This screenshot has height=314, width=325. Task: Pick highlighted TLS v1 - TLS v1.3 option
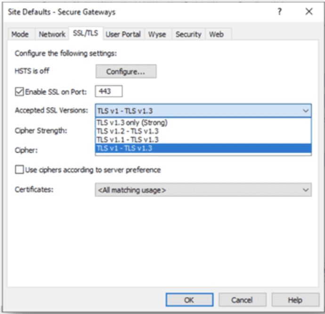coord(203,148)
